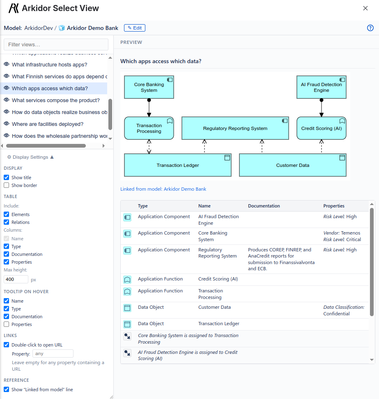Open view 'How does the wholesale partnership'

[x=53, y=136]
